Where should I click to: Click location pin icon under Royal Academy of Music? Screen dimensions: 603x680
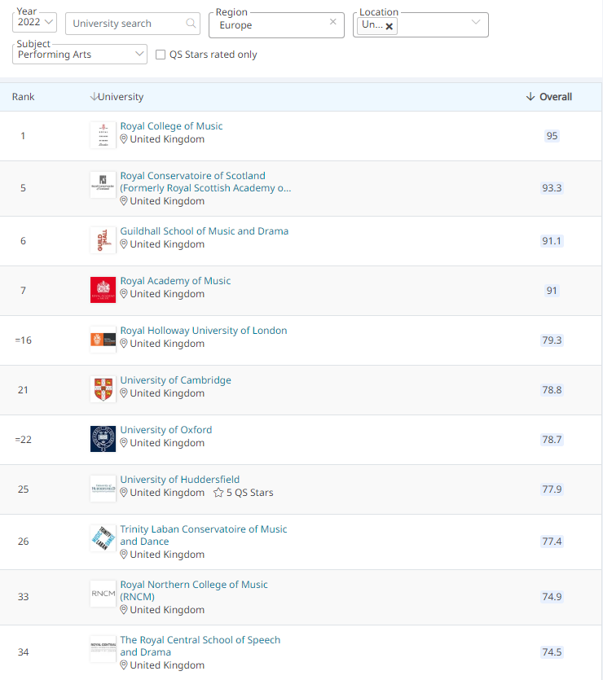[124, 294]
